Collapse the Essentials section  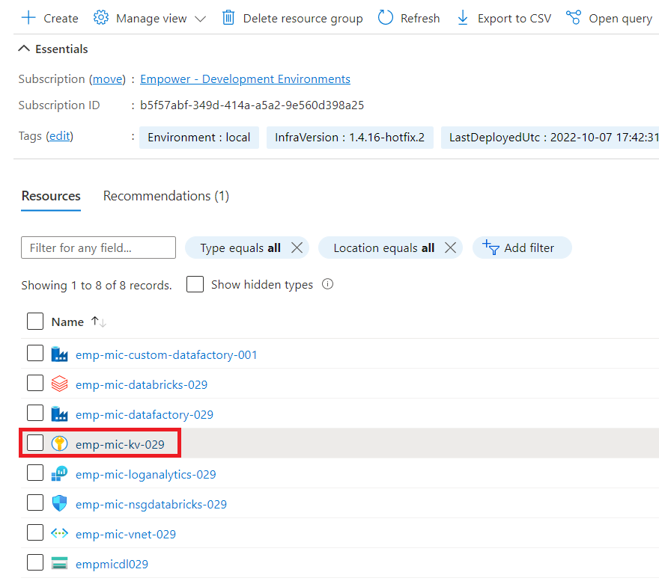pos(24,49)
